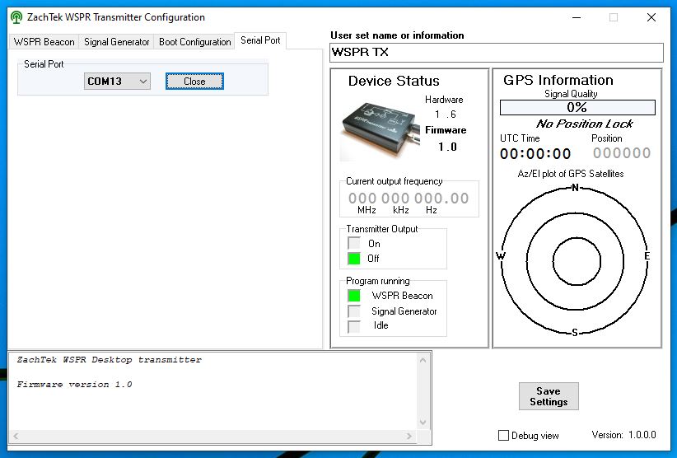
Task: Click the 'Version: 1.0.0.0' label
Action: point(624,435)
